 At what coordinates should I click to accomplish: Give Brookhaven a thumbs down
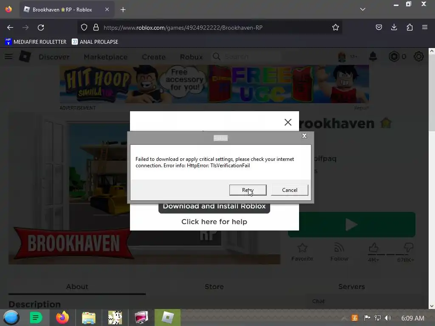(408, 248)
